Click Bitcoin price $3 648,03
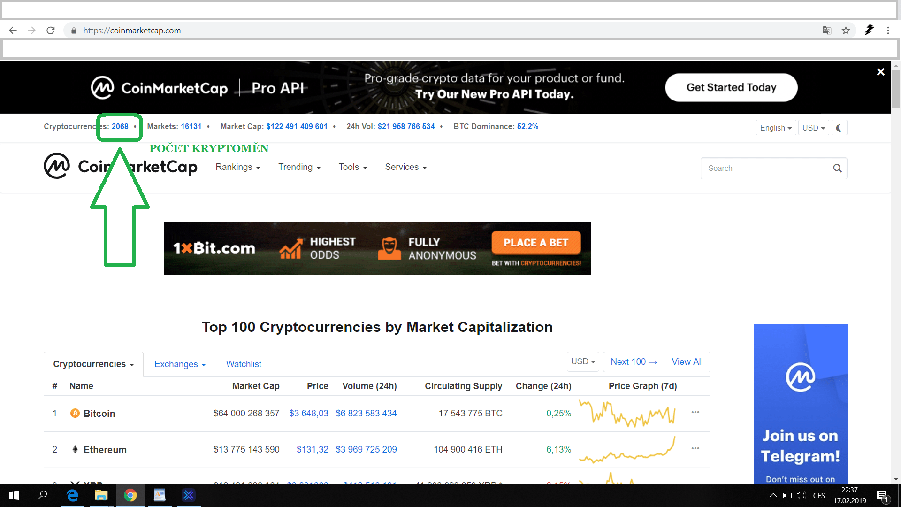This screenshot has height=507, width=901. coord(309,414)
